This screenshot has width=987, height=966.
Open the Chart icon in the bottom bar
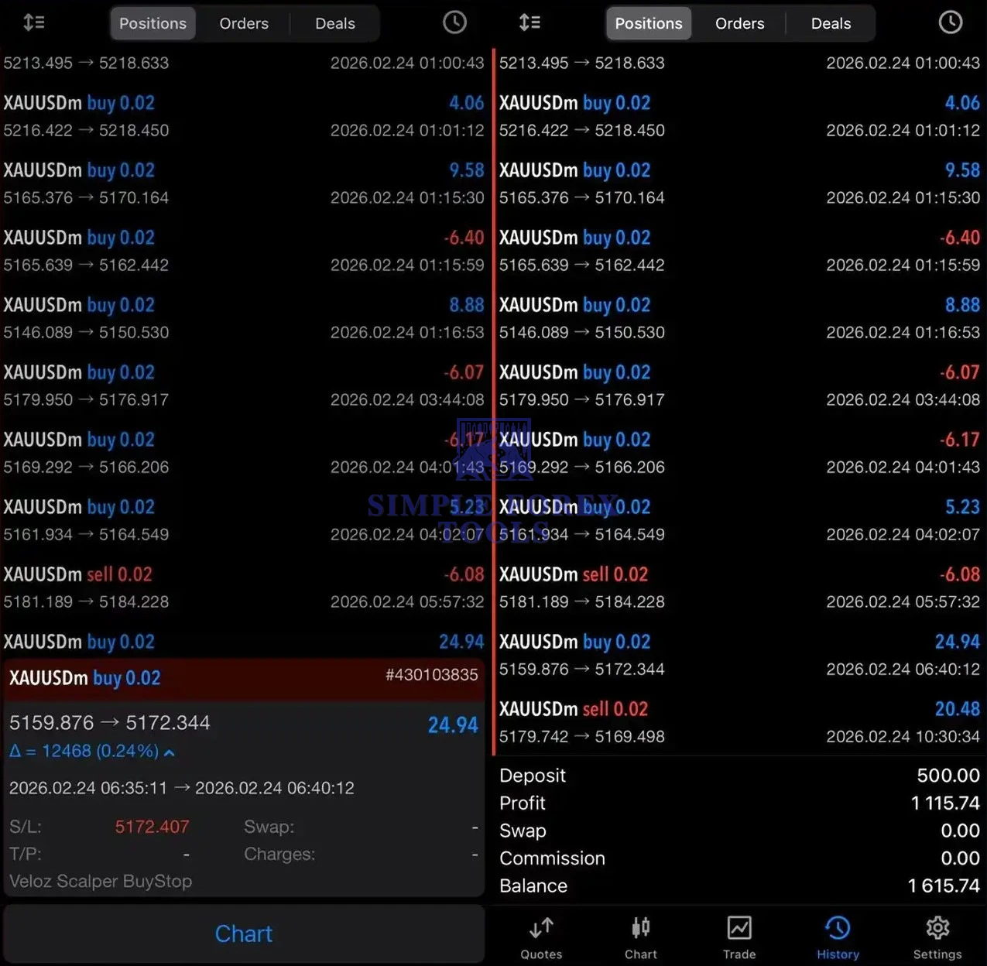click(640, 936)
